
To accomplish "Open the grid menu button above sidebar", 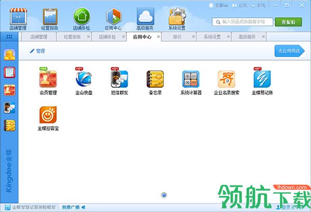I will [x=9, y=37].
